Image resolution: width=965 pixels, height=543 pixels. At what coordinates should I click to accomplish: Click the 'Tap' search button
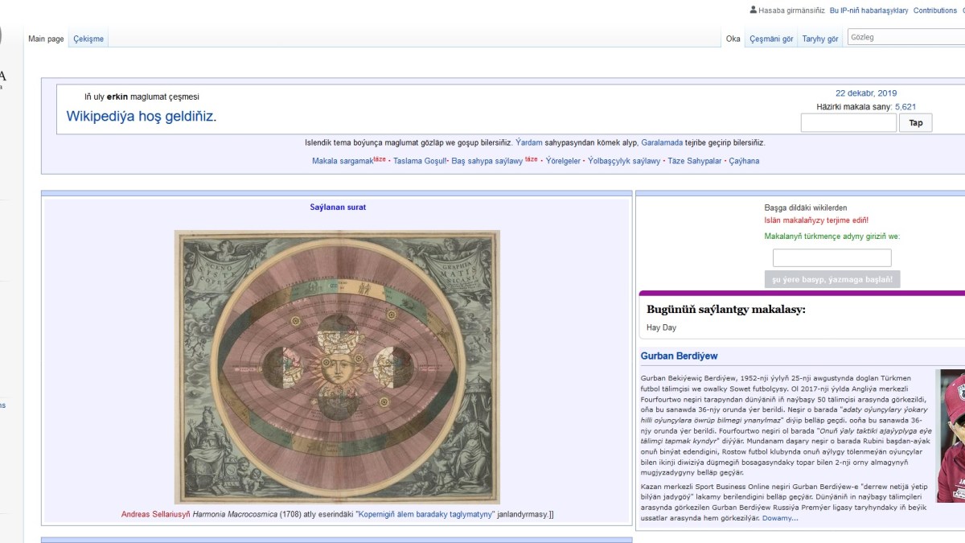tap(916, 123)
